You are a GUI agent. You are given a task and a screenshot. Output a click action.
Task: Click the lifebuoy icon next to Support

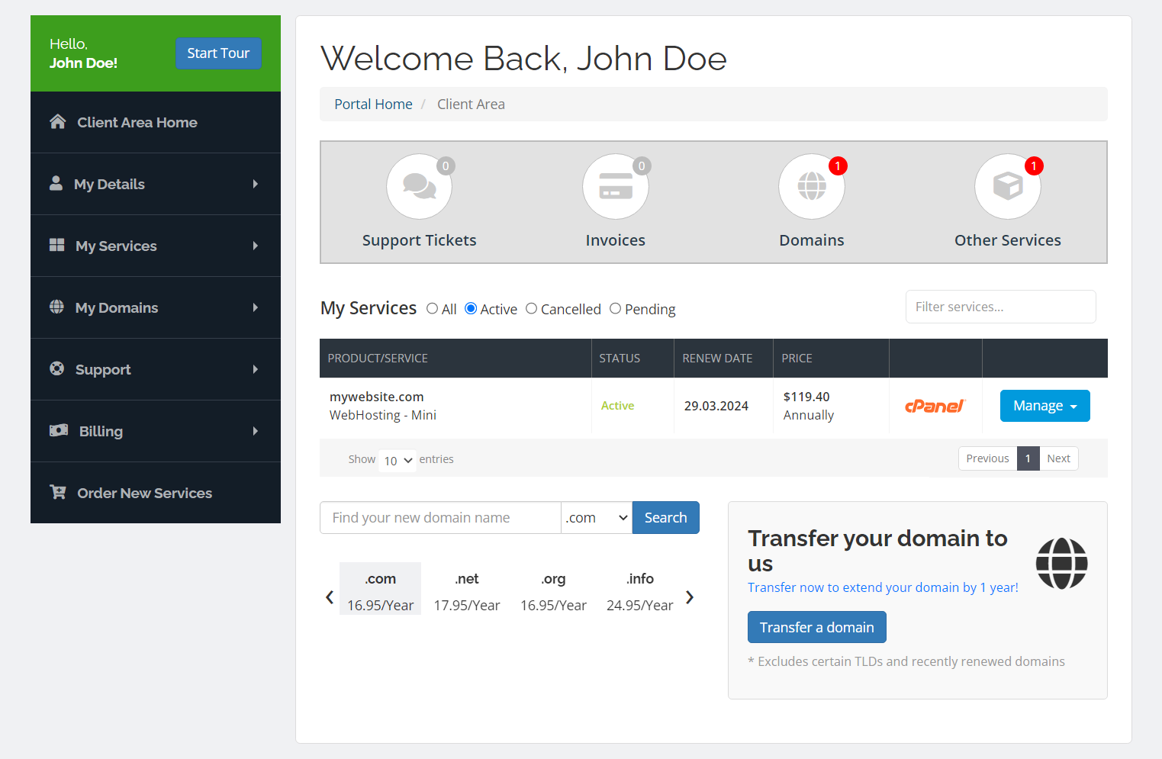(56, 368)
